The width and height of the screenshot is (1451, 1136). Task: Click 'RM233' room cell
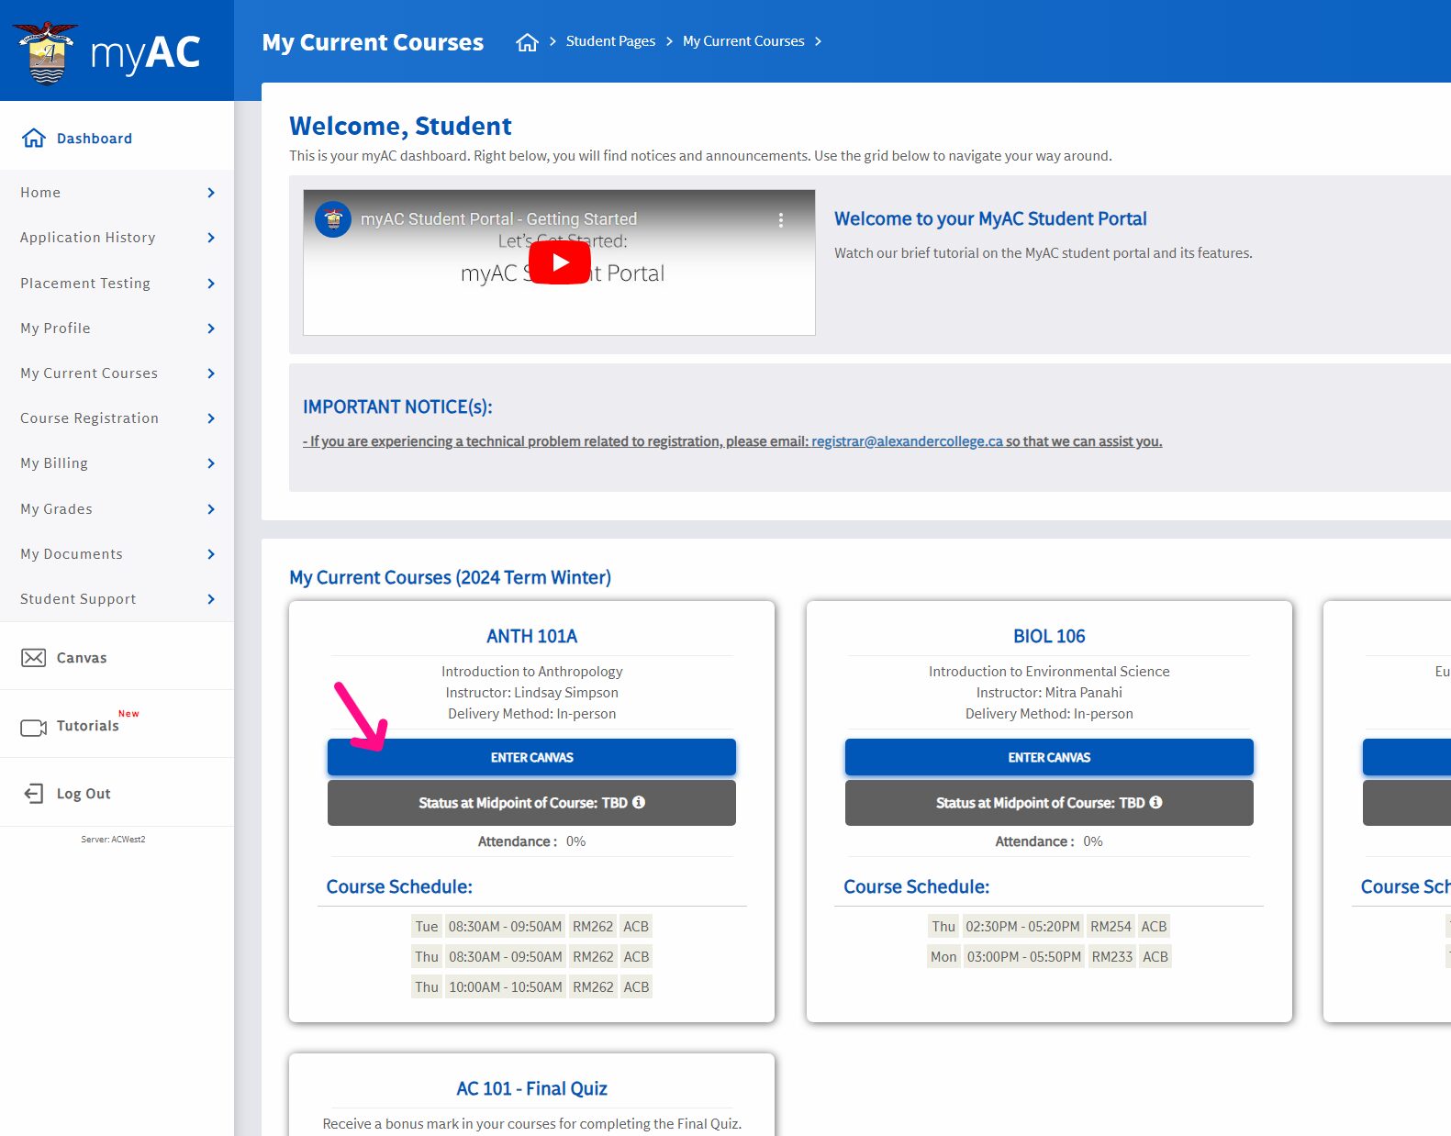click(x=1112, y=957)
